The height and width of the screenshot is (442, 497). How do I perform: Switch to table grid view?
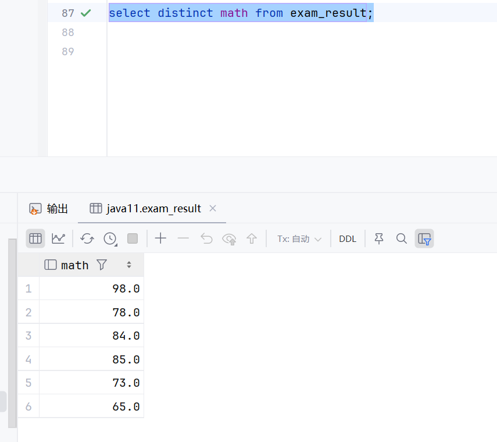tap(35, 238)
